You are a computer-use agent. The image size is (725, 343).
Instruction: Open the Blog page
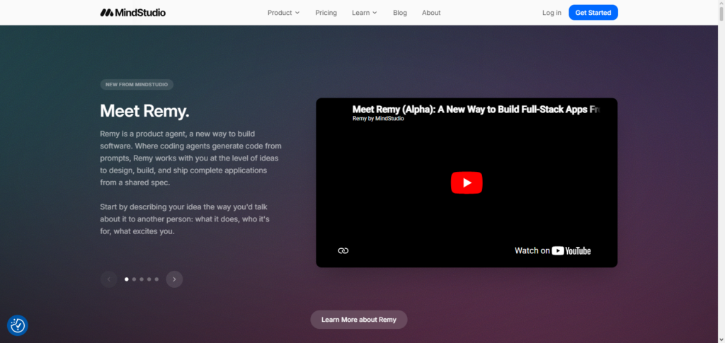pos(400,13)
